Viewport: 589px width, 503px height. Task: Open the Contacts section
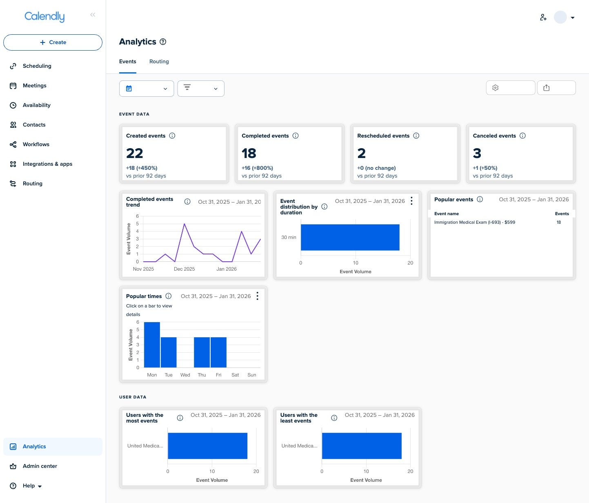pos(13,125)
